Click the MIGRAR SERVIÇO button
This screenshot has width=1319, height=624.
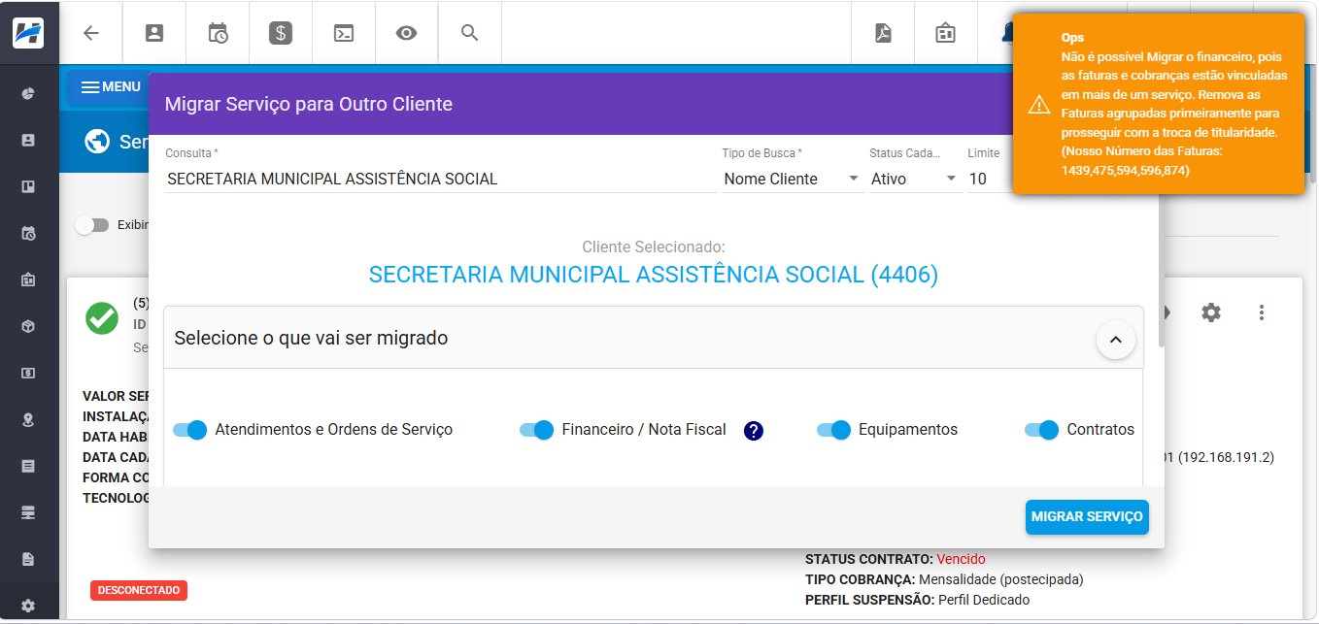pyautogui.click(x=1087, y=516)
